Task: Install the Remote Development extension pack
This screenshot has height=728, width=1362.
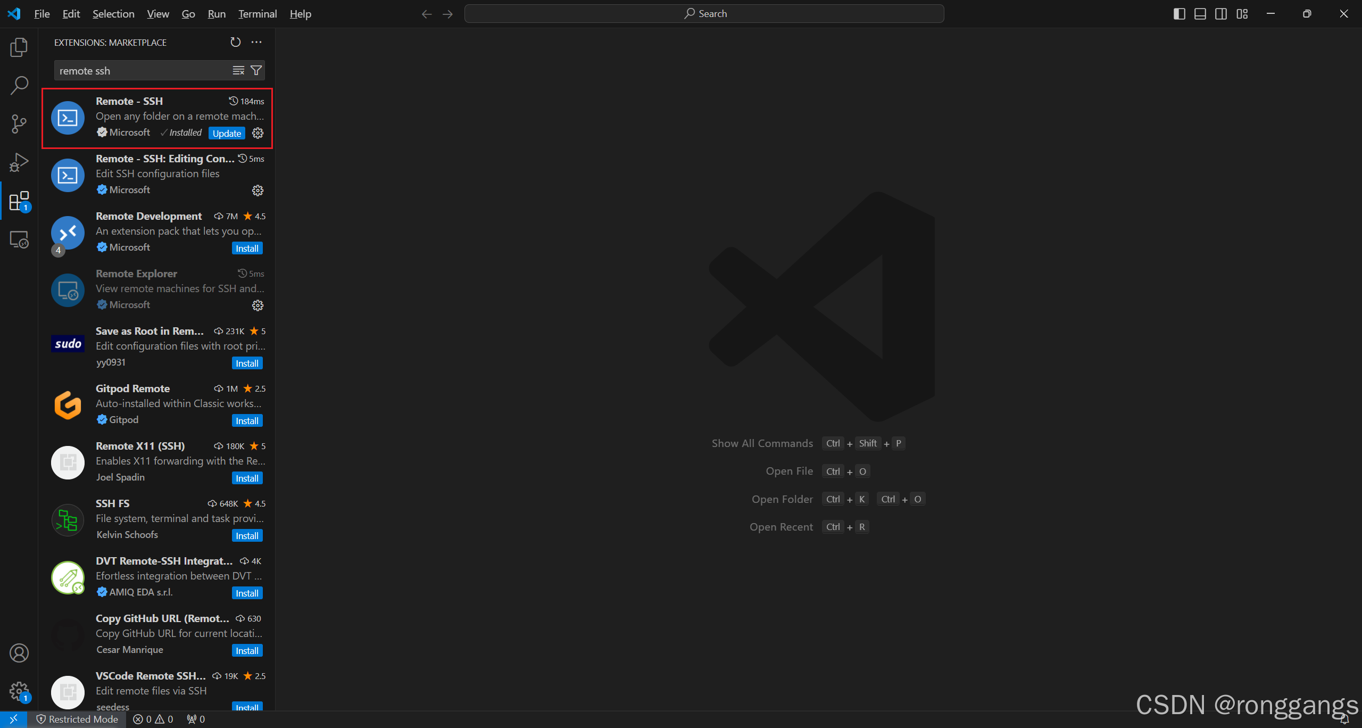Action: pos(247,248)
